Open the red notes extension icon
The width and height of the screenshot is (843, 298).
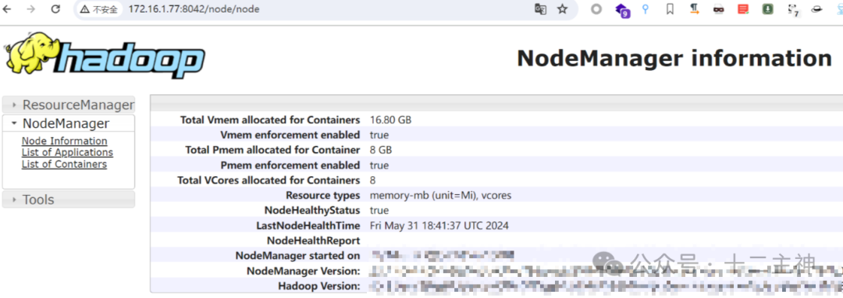(743, 9)
